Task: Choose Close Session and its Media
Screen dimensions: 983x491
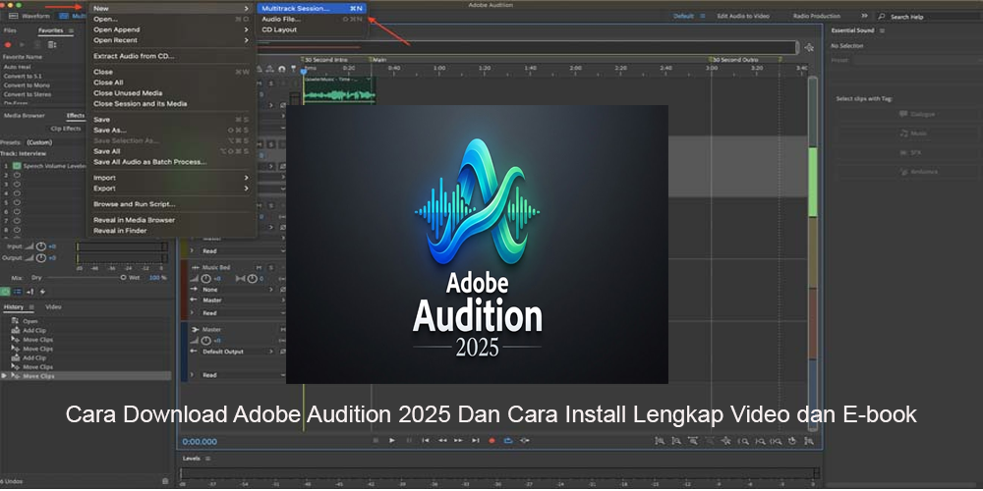Action: pyautogui.click(x=171, y=104)
